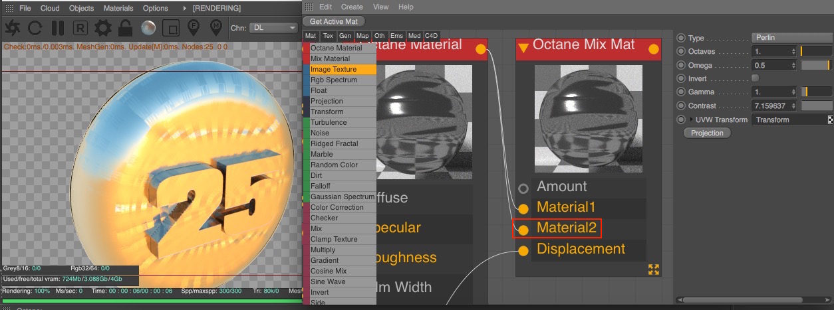Click the clay mode sphere icon
The height and width of the screenshot is (310, 834).
[148, 29]
